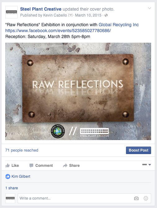Click the Write a comment field
Screen dimensions: 157x208
click(x=84, y=198)
